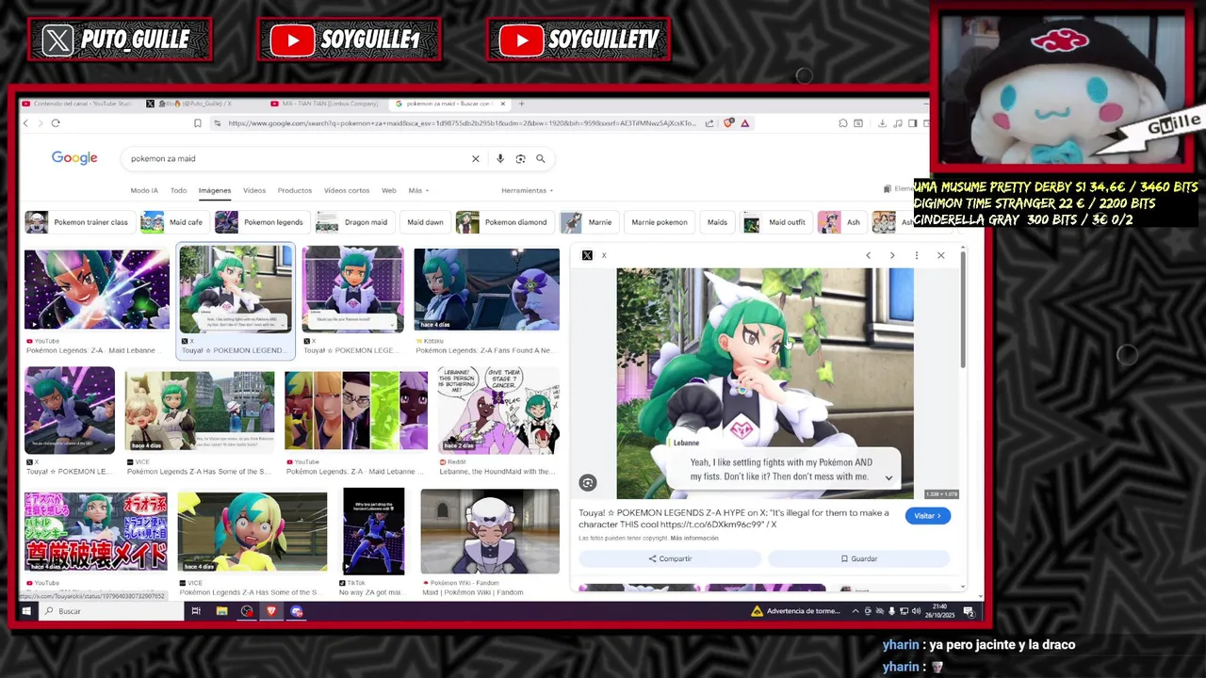The image size is (1206, 678).
Task: Click the 'Maid outfit' filter chip
Action: [776, 222]
